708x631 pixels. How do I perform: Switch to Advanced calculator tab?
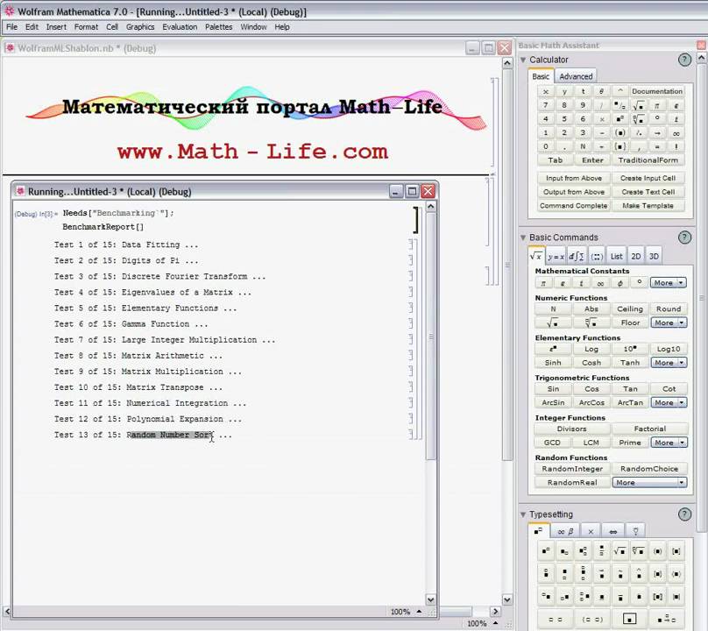(576, 76)
